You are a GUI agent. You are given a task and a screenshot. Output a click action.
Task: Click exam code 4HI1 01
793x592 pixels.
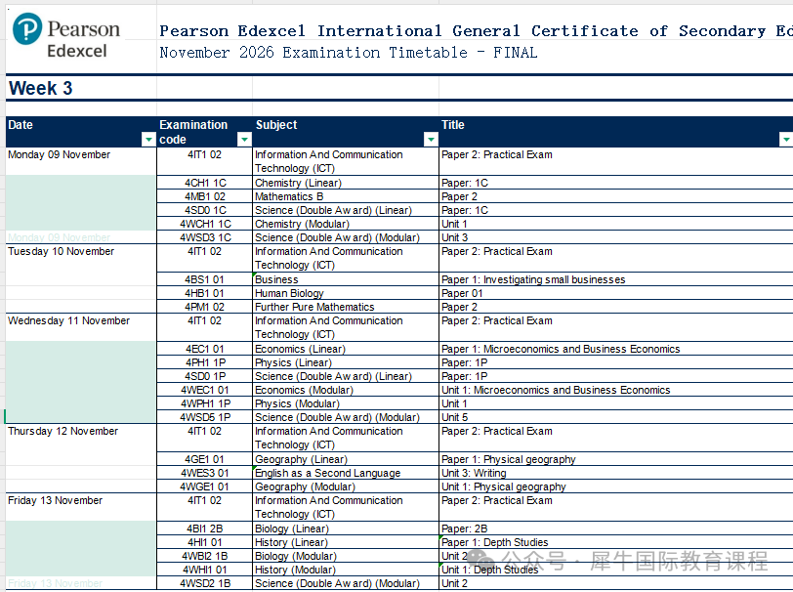tap(205, 542)
